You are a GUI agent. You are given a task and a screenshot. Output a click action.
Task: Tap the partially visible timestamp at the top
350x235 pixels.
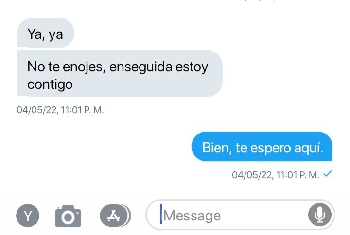coord(260,0)
